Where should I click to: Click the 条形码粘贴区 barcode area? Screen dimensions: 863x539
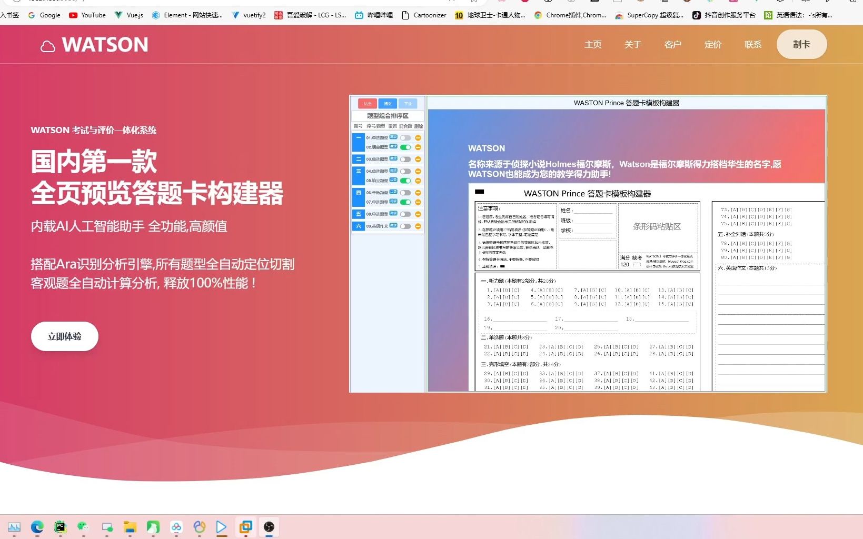tap(657, 226)
